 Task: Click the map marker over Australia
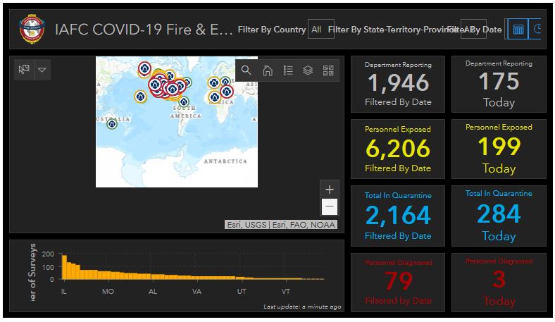point(111,124)
